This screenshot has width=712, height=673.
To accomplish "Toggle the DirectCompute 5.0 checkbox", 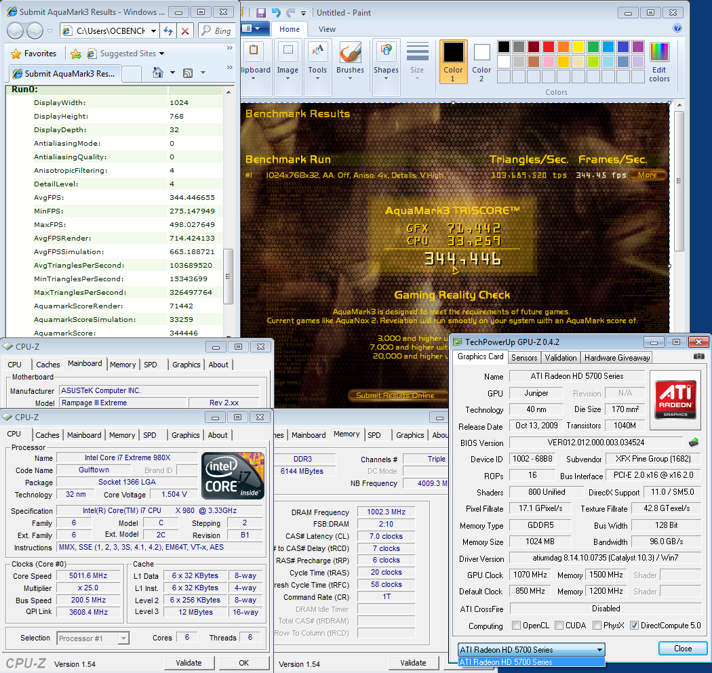I will [x=634, y=626].
